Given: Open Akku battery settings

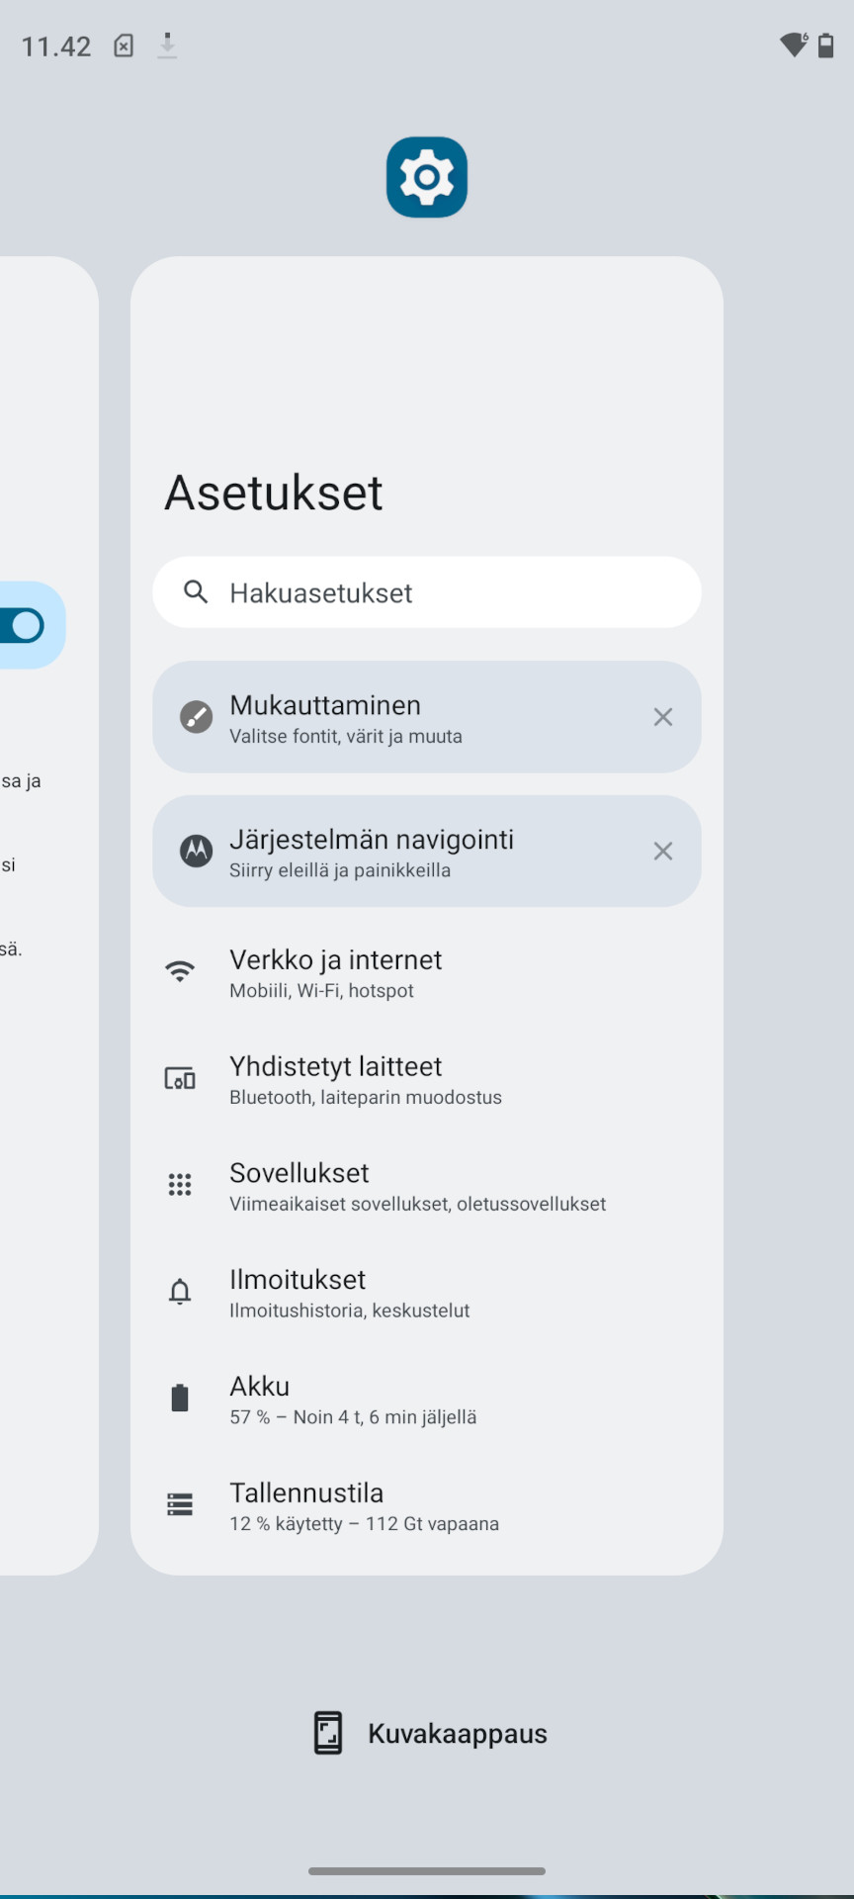Looking at the screenshot, I should [x=427, y=1400].
